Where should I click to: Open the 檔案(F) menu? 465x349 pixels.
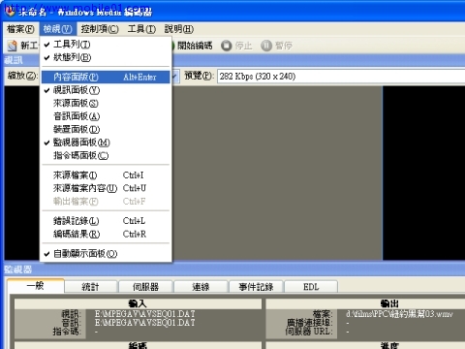tap(20, 29)
